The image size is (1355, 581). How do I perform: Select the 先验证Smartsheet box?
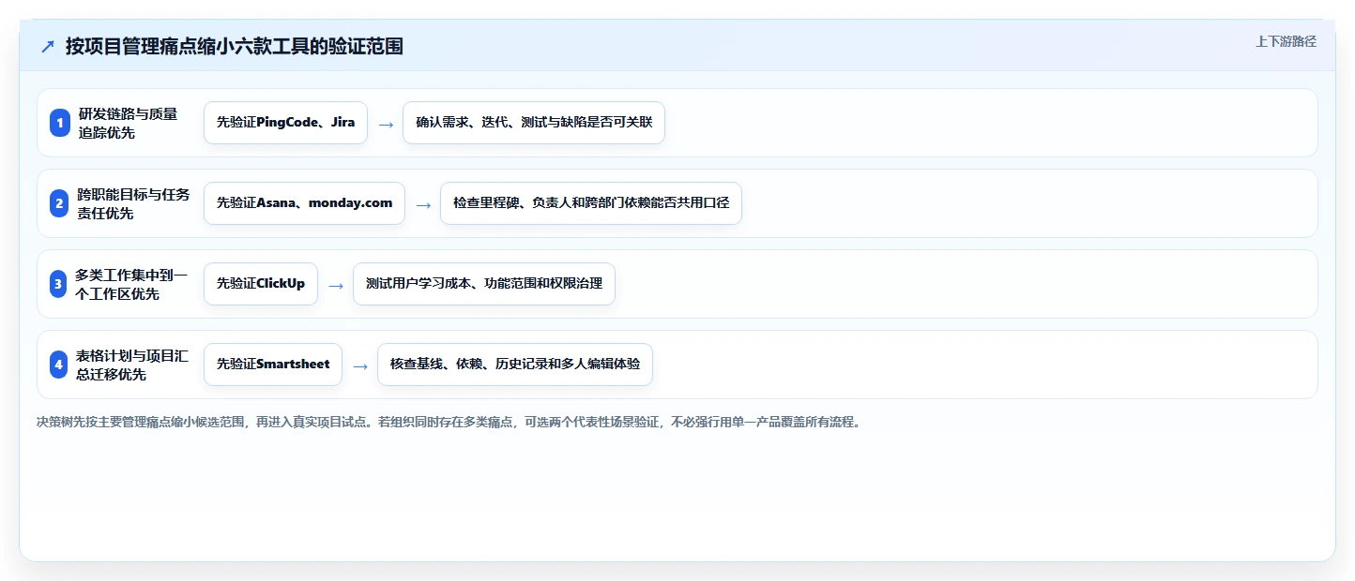tap(273, 365)
